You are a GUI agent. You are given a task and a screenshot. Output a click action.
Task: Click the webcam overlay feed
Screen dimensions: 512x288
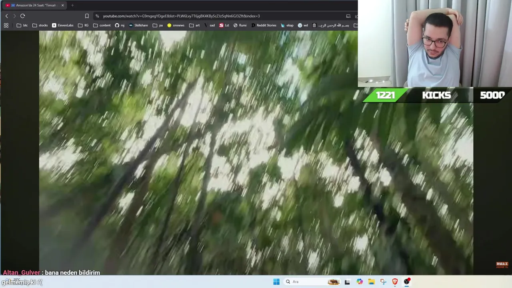tap(435, 44)
